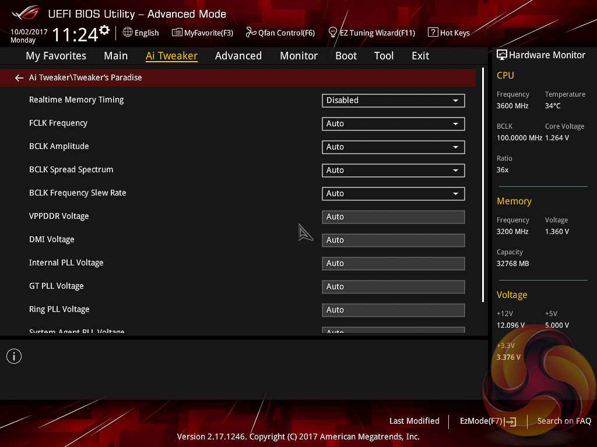
Task: Click the ROG logo
Action: tap(25, 13)
